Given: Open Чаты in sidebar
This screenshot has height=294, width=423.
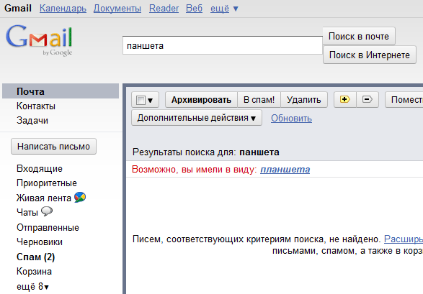Looking at the screenshot, I should pyautogui.click(x=27, y=212).
